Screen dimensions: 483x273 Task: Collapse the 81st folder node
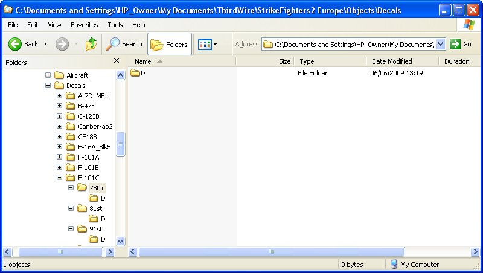coord(71,208)
